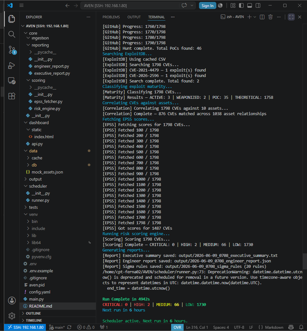Open terminal launch profile dropdown
This screenshot has height=331, width=307.
255,17
